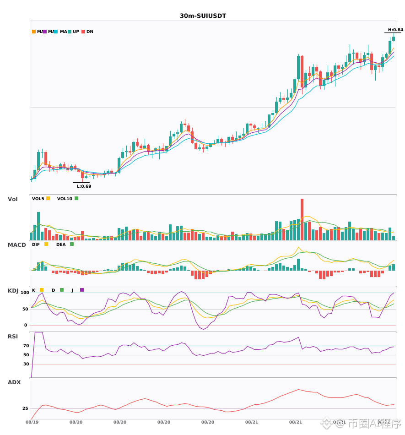Click the ADX panel label
405x435 pixels.
14,382
